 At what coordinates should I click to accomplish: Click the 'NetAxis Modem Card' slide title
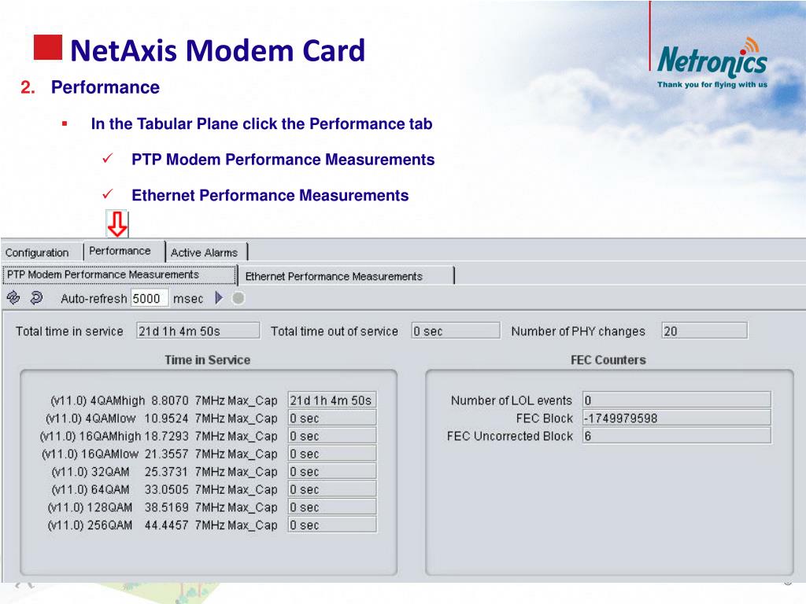pyautogui.click(x=217, y=50)
